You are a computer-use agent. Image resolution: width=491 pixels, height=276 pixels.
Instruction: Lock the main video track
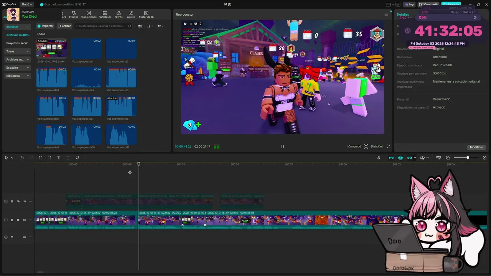12,220
